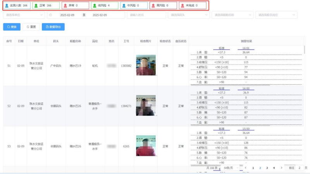310x174 pixels.
Task: Click the 未完成 person icon
Action: (x=182, y=6)
